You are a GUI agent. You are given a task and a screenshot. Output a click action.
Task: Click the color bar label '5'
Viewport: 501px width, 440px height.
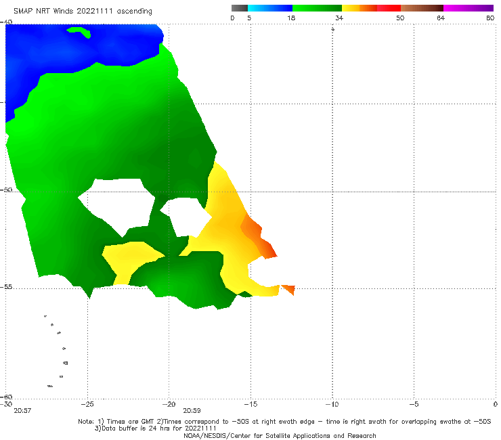249,18
